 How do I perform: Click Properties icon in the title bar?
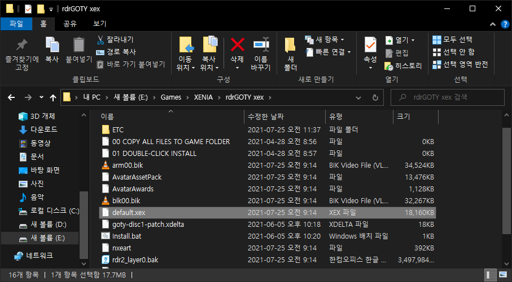click(x=28, y=9)
